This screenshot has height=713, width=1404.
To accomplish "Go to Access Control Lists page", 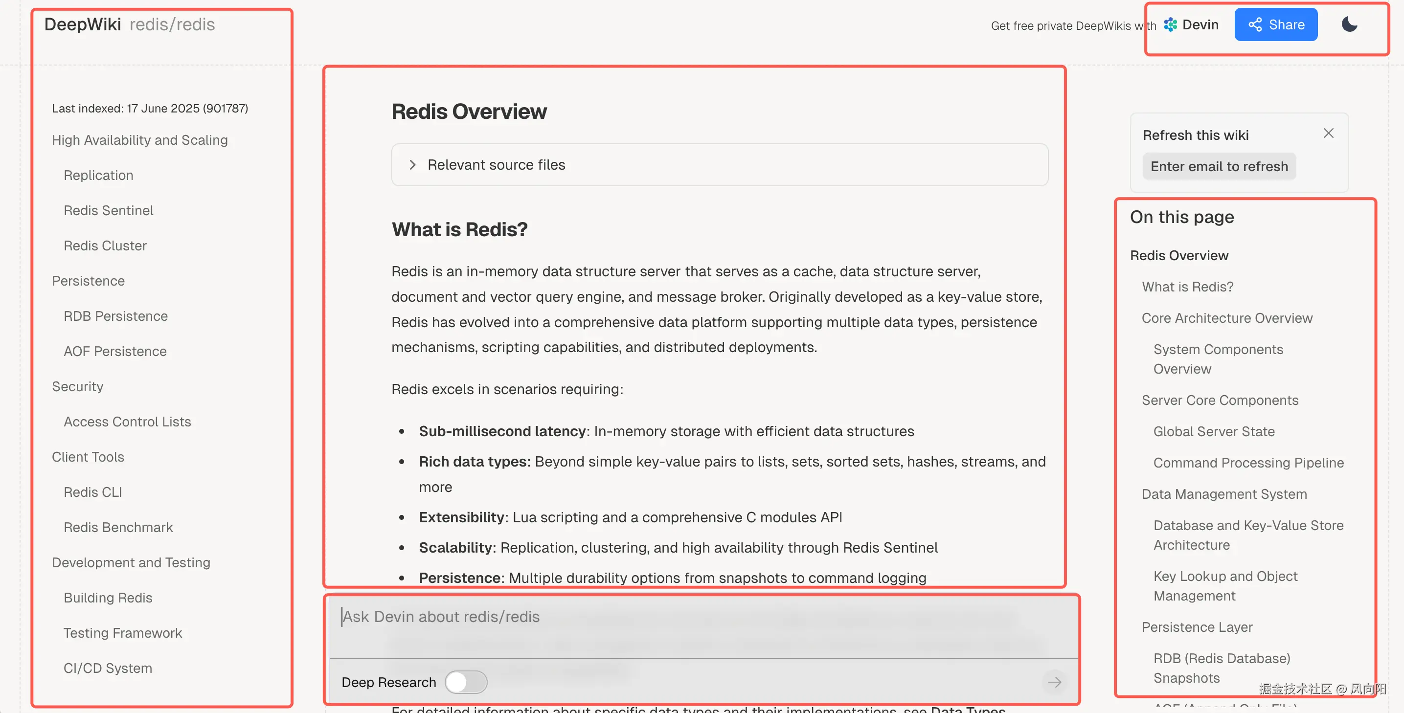I will pos(127,422).
